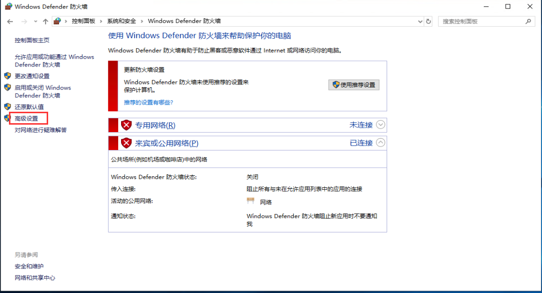Click 还原默认值 link

pos(29,107)
